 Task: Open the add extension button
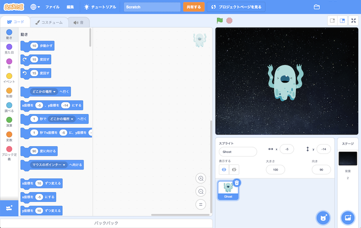click(x=9, y=208)
